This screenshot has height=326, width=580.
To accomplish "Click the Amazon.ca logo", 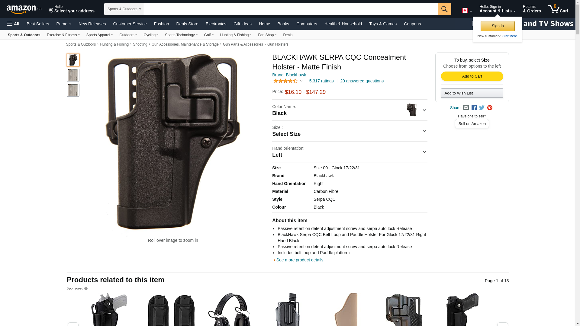I will 24,9.
